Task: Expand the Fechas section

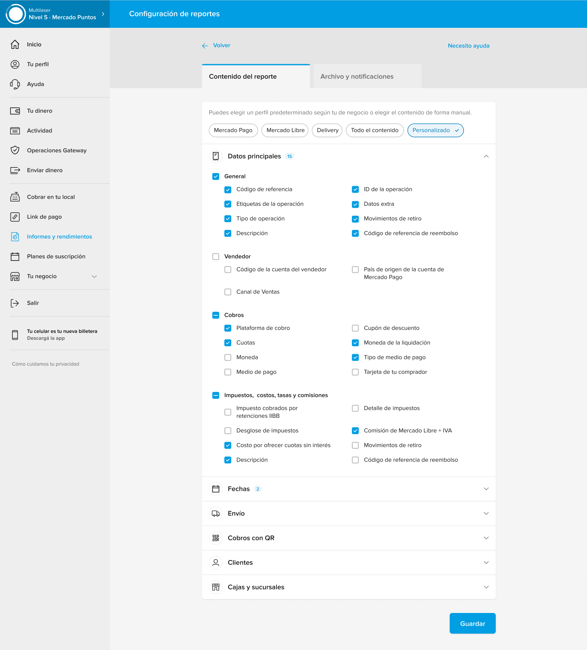Action: click(486, 489)
